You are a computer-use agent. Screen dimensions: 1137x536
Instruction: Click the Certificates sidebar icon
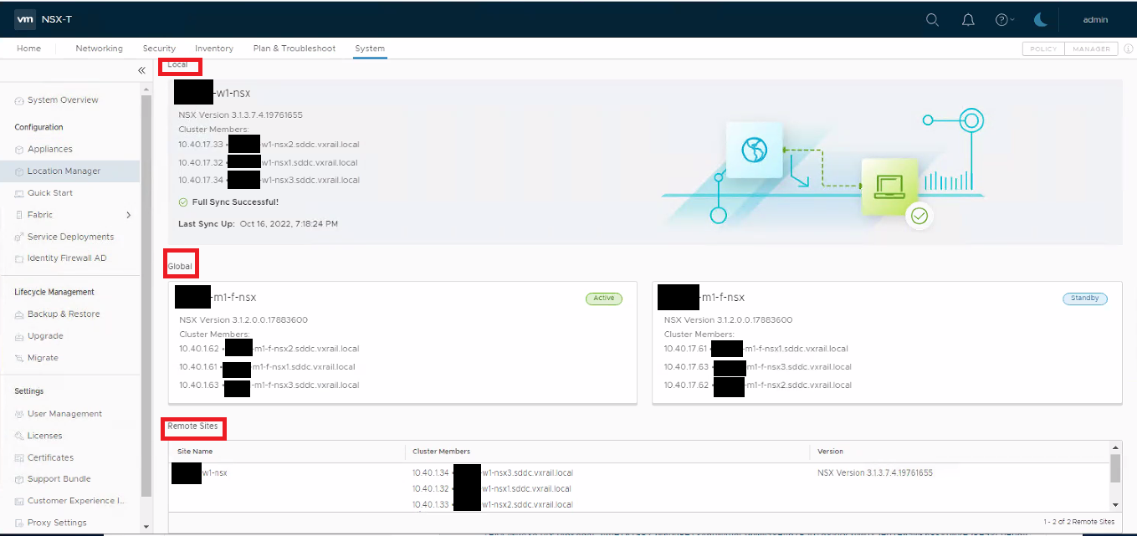(19, 457)
